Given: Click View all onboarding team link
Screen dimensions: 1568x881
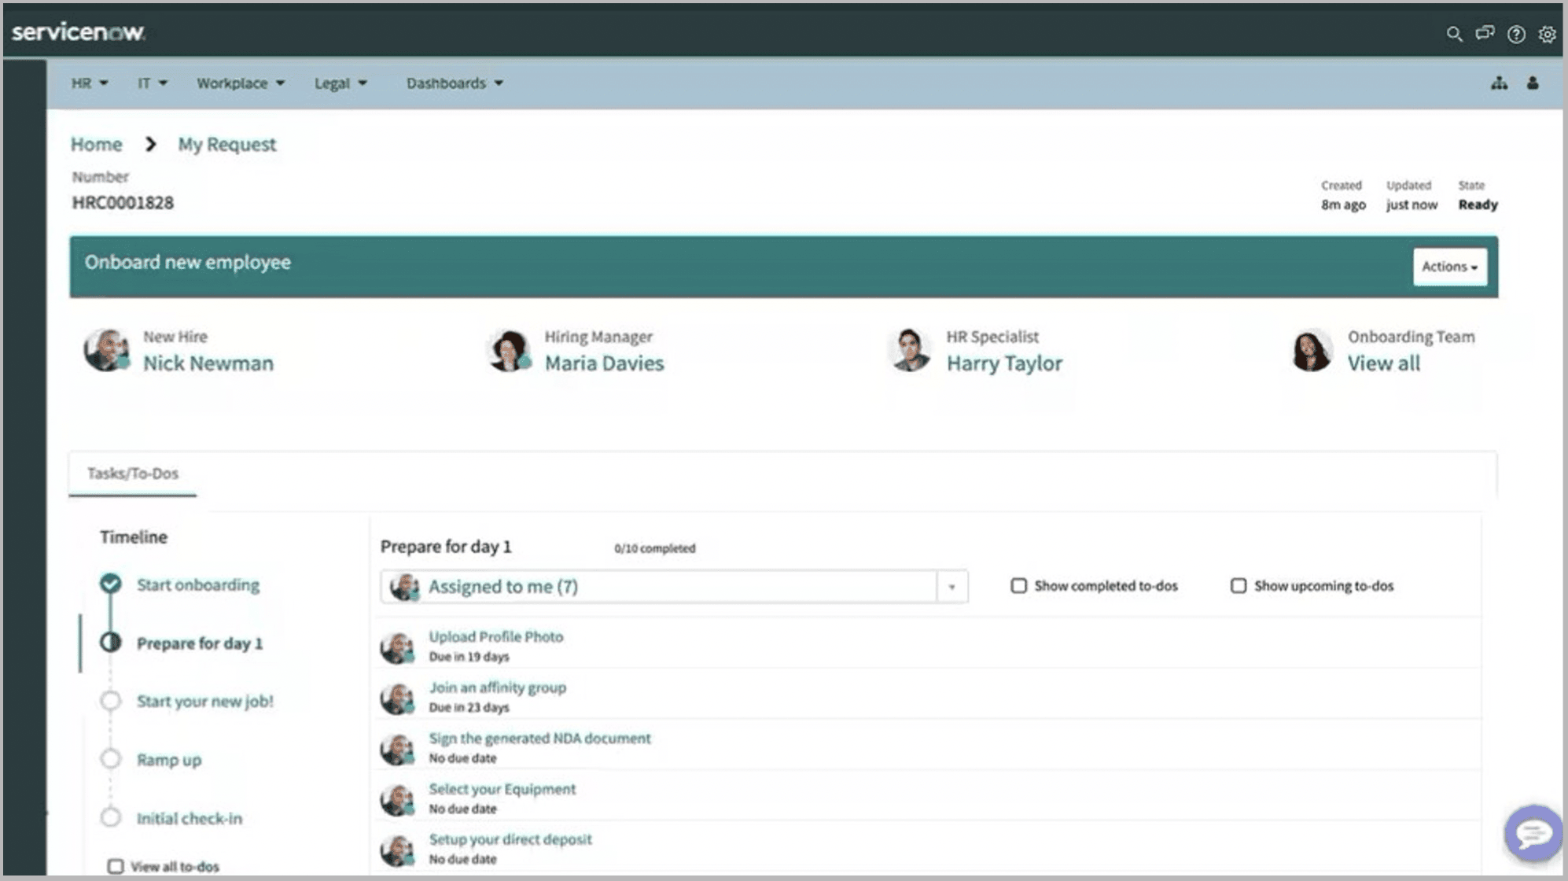Looking at the screenshot, I should (x=1382, y=363).
